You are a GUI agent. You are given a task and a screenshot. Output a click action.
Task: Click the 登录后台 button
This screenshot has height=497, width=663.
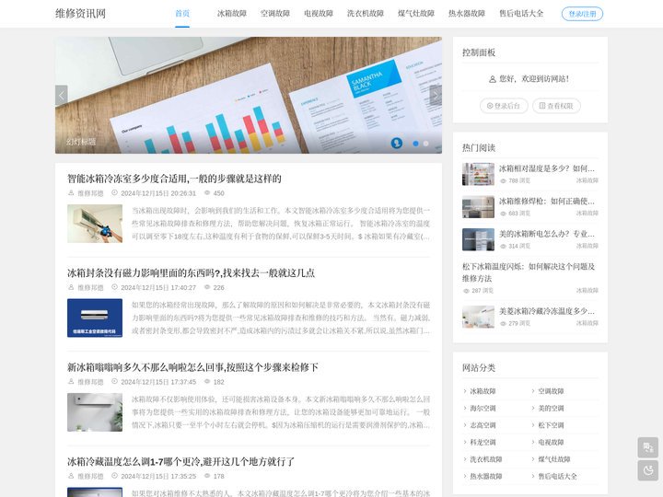click(x=504, y=106)
